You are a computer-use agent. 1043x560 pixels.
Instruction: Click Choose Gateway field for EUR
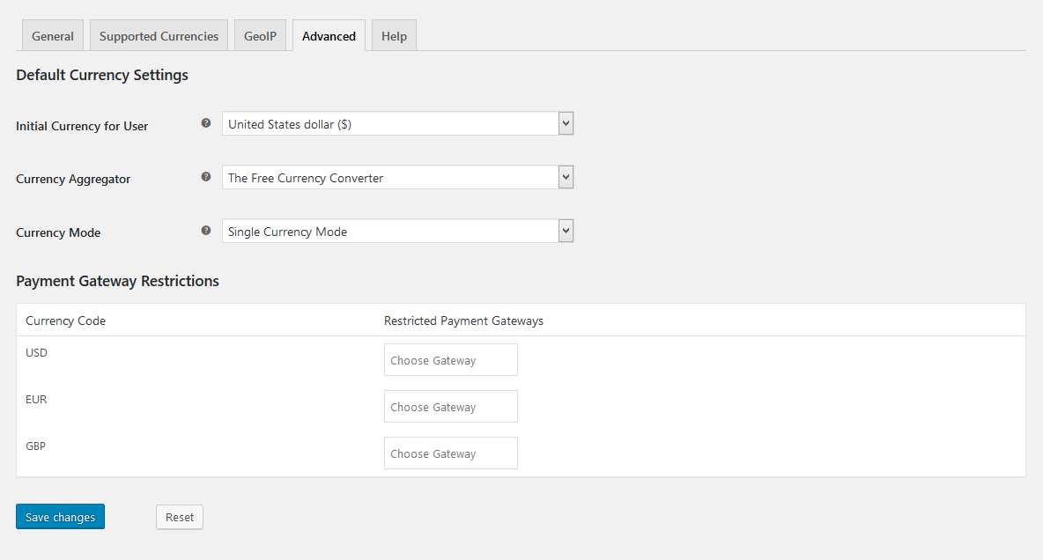click(x=450, y=407)
